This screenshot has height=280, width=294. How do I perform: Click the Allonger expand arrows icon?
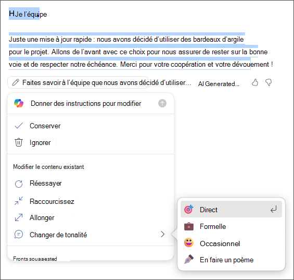tap(19, 217)
